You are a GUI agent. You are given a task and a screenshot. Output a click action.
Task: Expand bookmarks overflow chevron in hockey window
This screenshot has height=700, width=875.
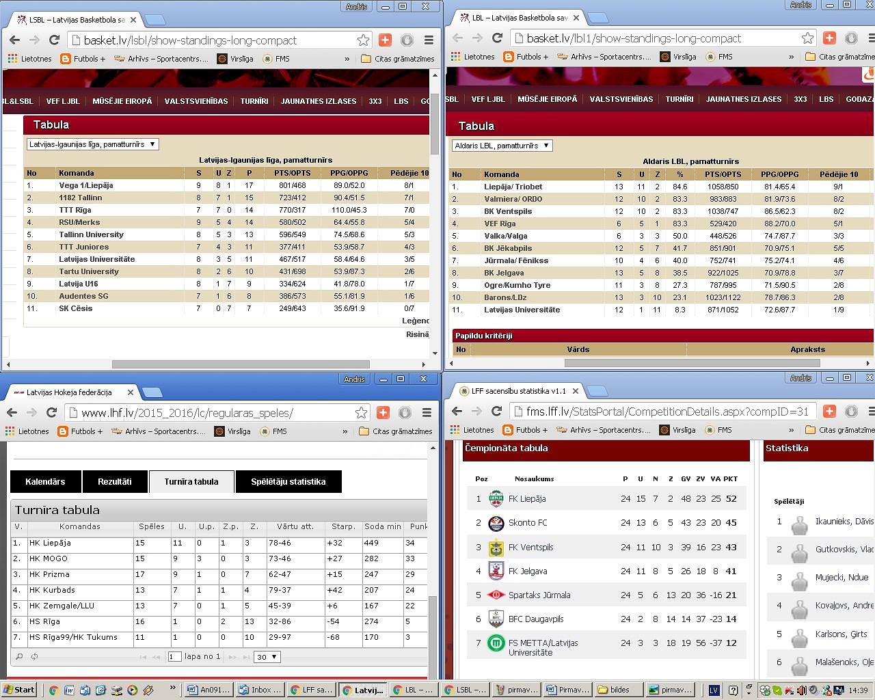click(x=345, y=431)
